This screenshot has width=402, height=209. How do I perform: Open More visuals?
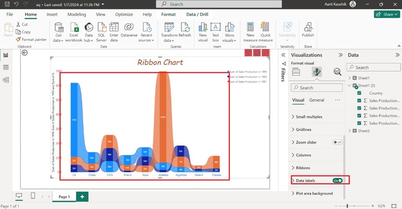click(229, 32)
